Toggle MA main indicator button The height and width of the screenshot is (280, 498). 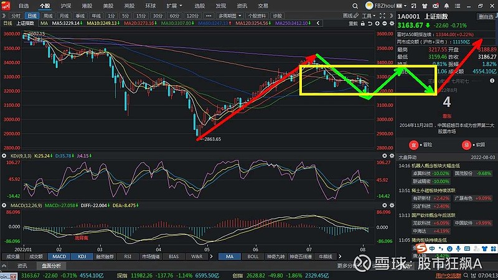pyautogui.click(x=230, y=256)
